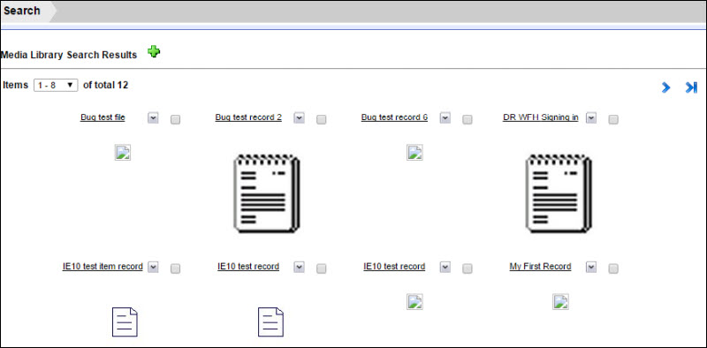
Task: Open the My First Record link
Action: coord(540,267)
